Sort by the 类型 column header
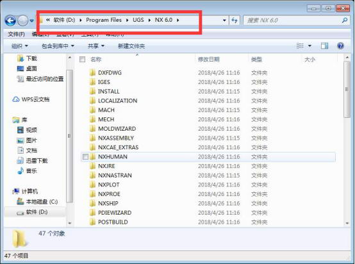The width and height of the screenshot is (355, 264). tap(256, 60)
